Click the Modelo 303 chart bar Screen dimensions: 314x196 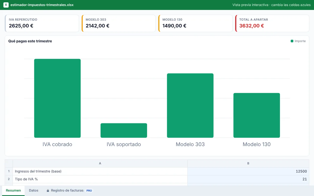tap(190, 106)
